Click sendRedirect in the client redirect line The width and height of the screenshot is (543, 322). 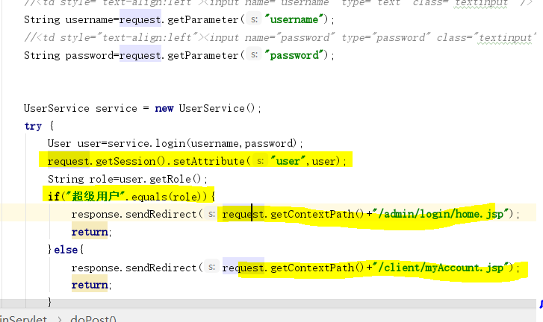pyautogui.click(x=161, y=268)
